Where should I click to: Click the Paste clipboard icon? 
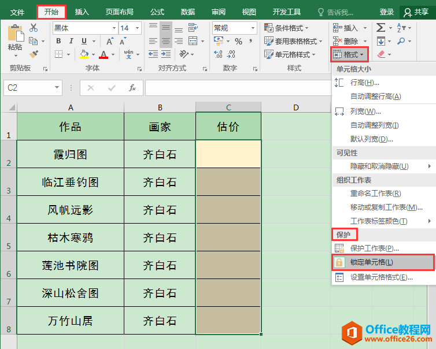click(15, 39)
